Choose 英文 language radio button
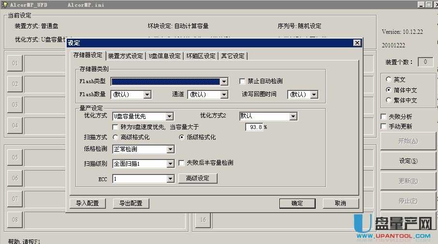Image resolution: width=438 pixels, height=244 pixels. click(388, 80)
